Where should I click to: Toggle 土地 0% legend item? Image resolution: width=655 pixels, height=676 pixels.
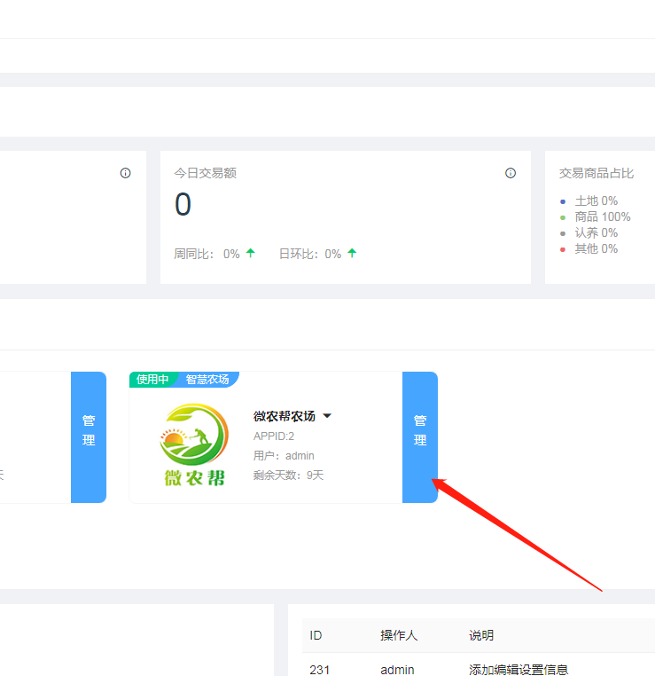[589, 200]
